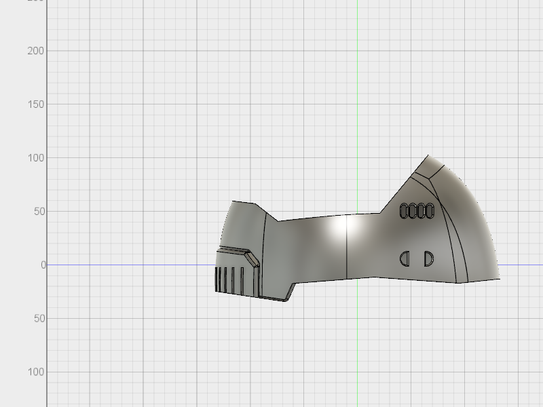Select the left D-shaped hole on model
Viewport: 543px width, 407px height.
[405, 259]
